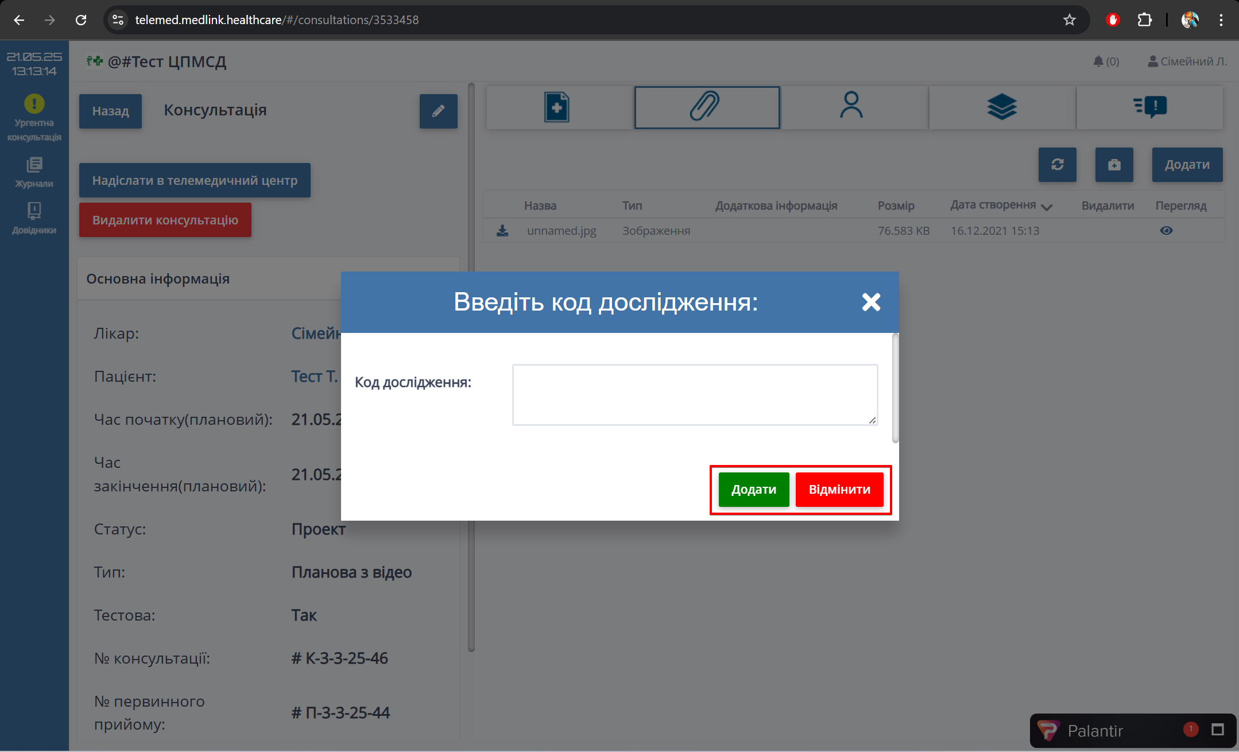This screenshot has height=752, width=1239.
Task: Click the refresh attachments icon button
Action: coord(1057,165)
